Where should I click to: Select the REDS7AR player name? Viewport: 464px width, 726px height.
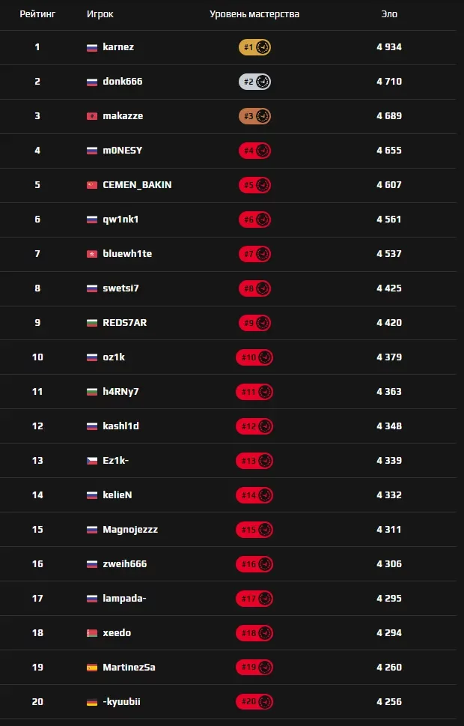pyautogui.click(x=124, y=323)
